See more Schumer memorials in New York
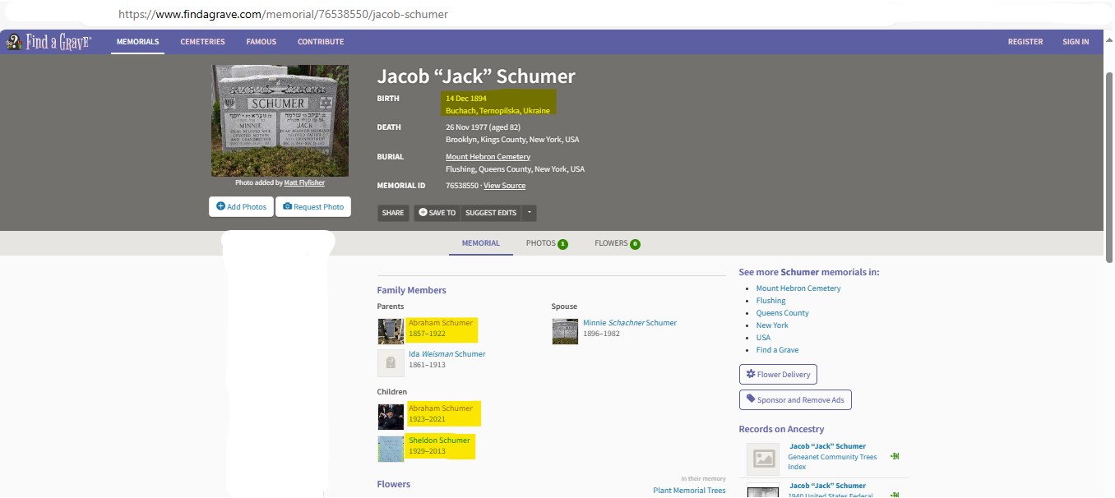This screenshot has width=1115, height=498. coord(772,325)
